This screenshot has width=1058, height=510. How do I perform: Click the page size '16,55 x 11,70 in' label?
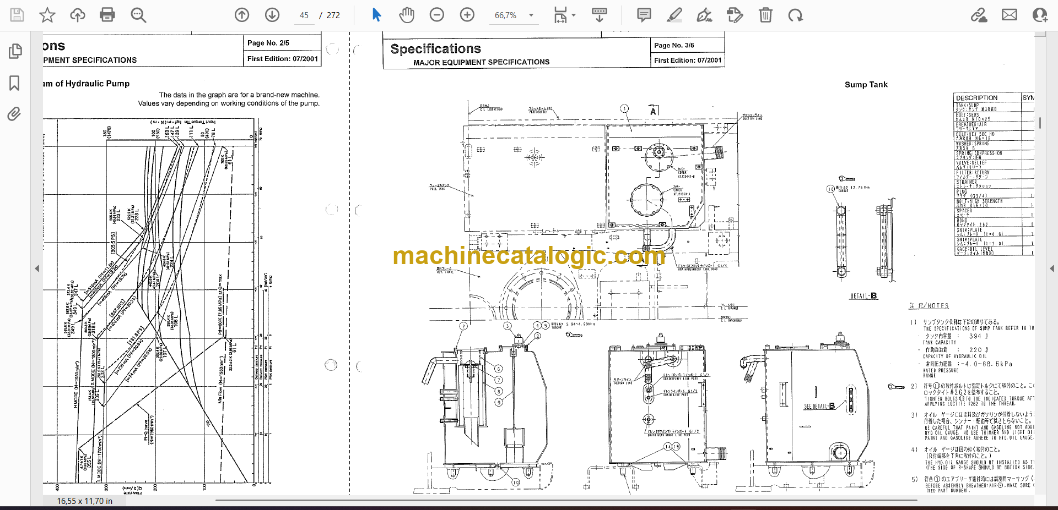[84, 501]
